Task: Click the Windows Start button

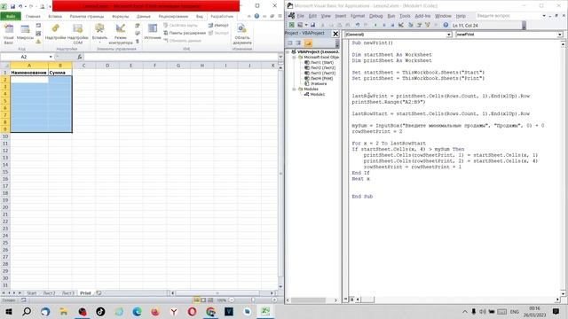Action: (9, 311)
